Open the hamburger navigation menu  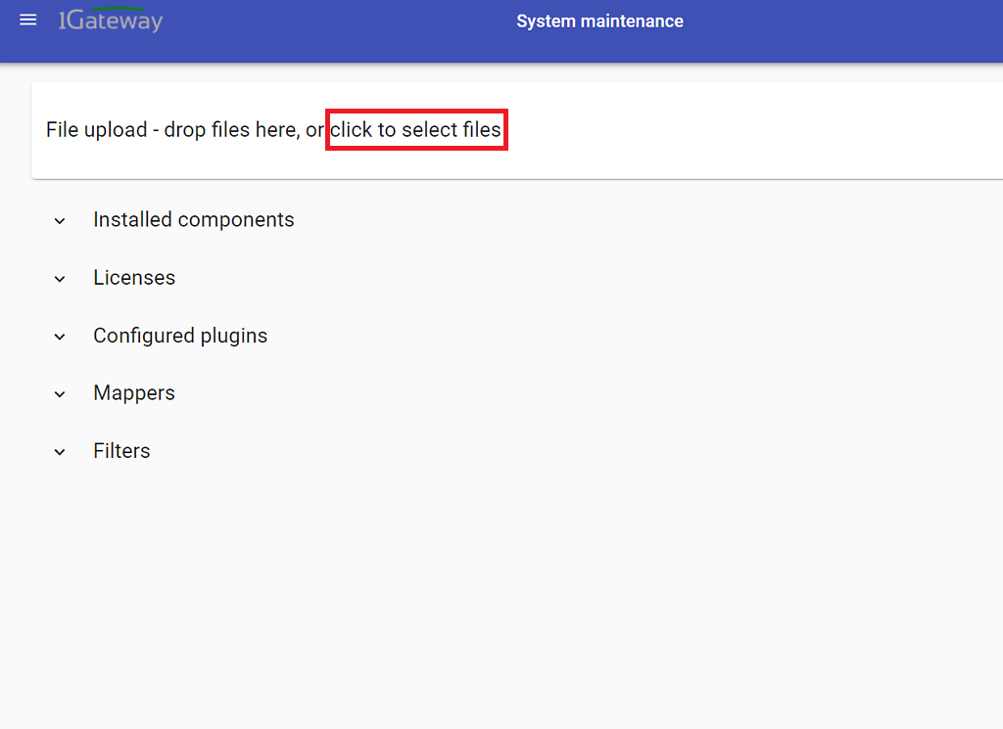[27, 21]
